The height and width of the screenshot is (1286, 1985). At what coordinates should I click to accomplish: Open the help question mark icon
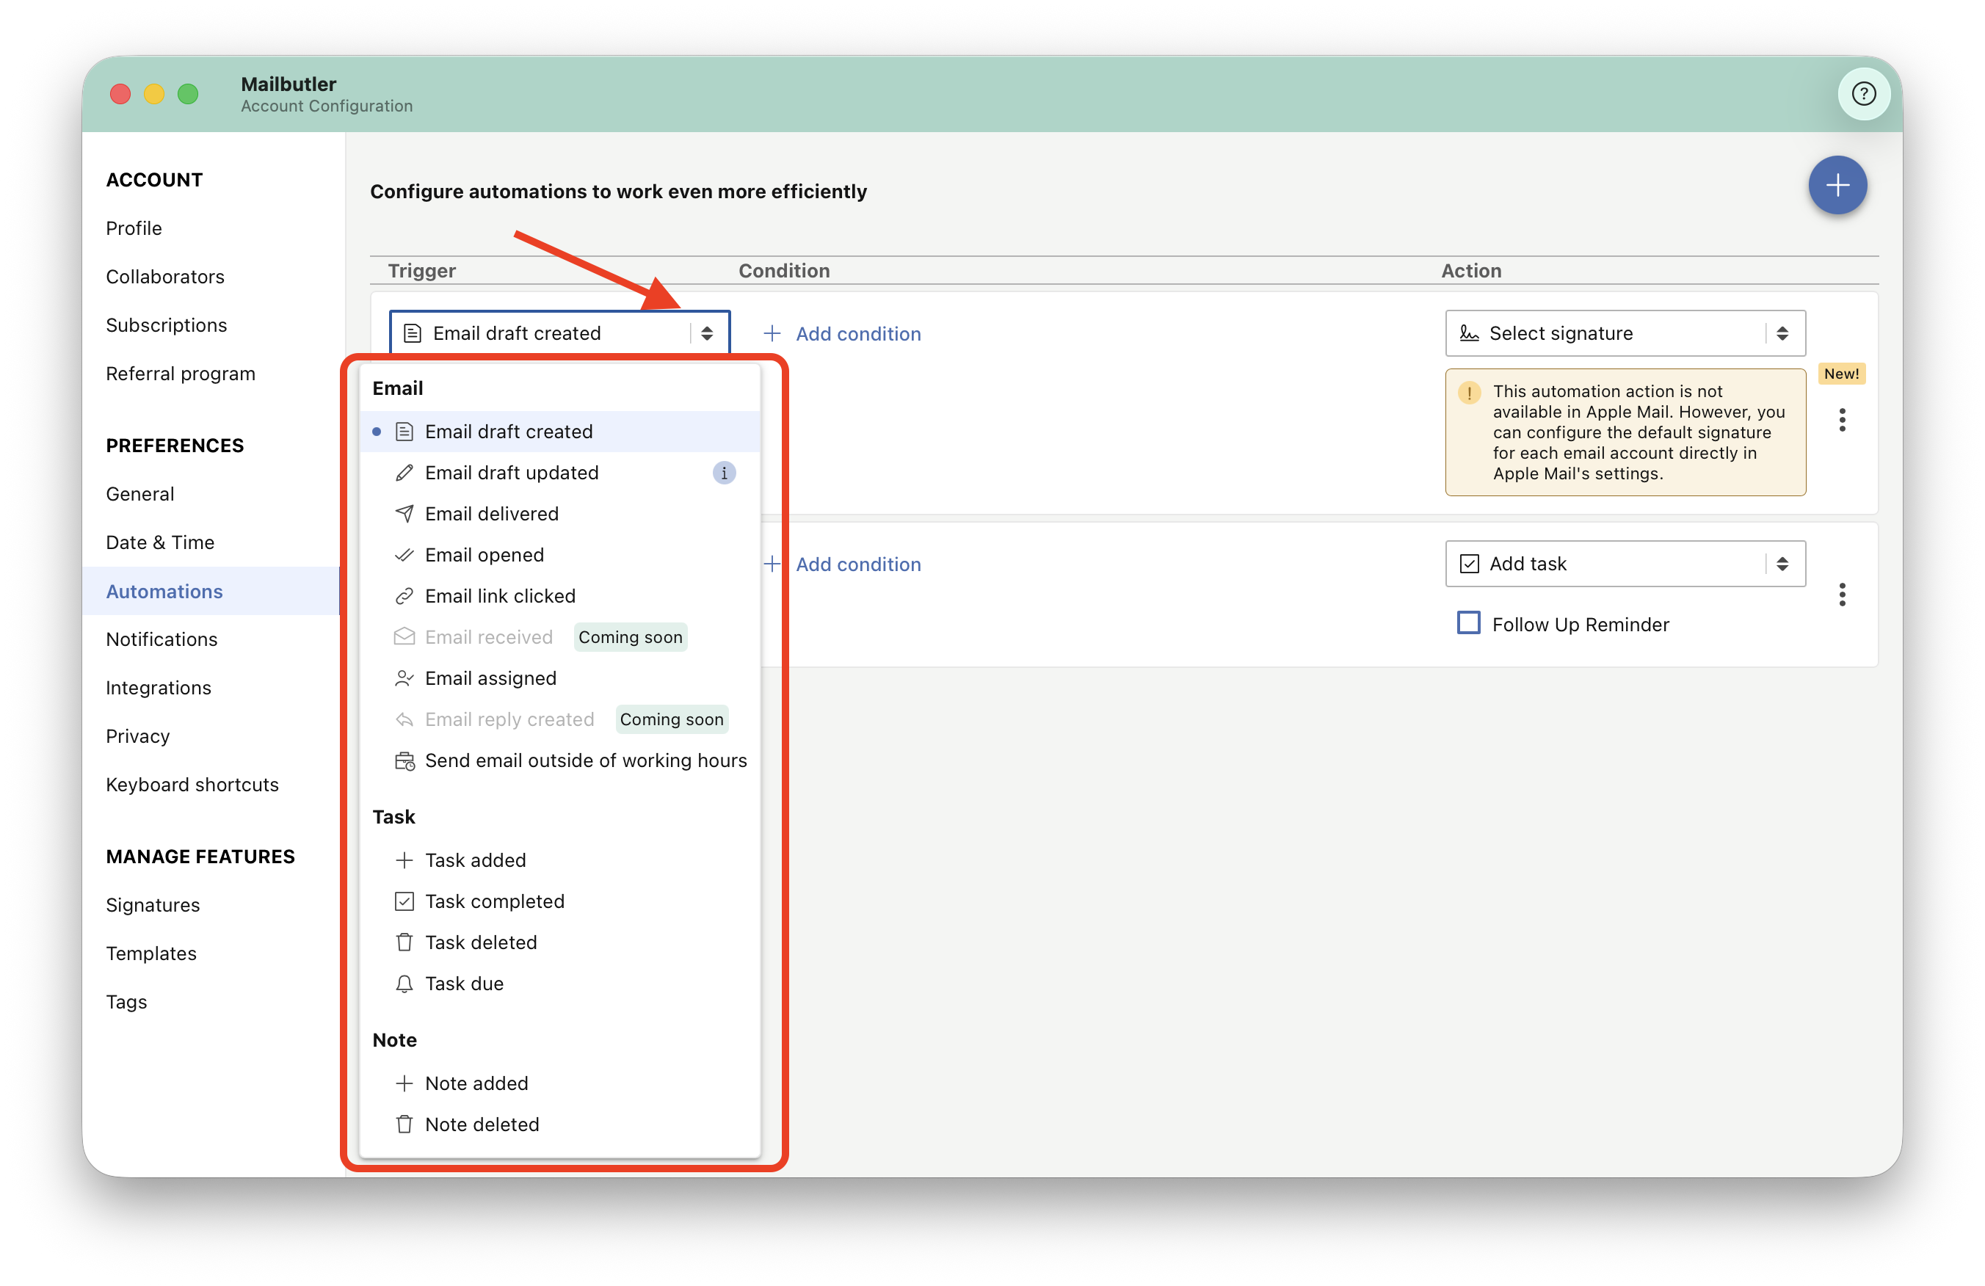[1863, 94]
